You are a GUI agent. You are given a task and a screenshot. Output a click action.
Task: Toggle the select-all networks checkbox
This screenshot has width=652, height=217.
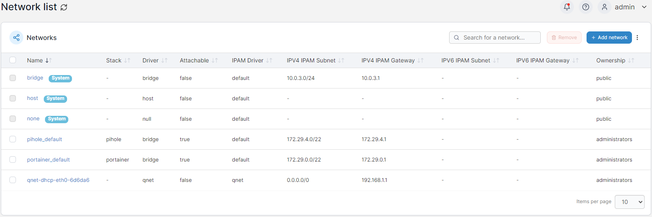13,60
